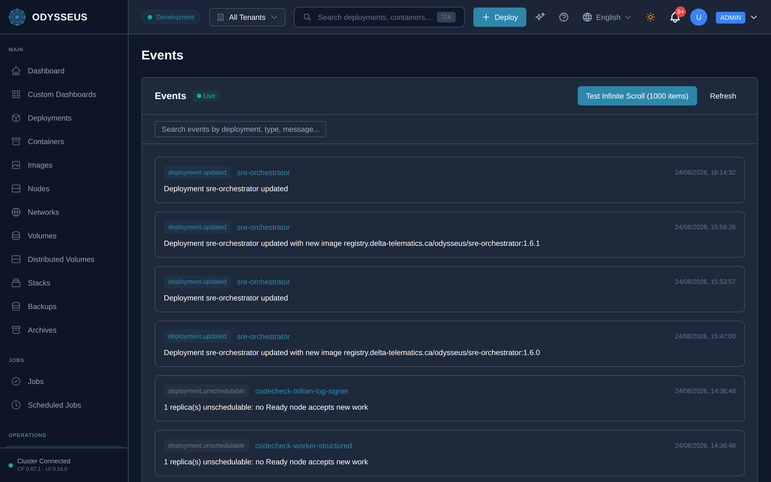Click deployment.updated tag on 16:14:32 event
Image resolution: width=771 pixels, height=482 pixels.
[197, 172]
